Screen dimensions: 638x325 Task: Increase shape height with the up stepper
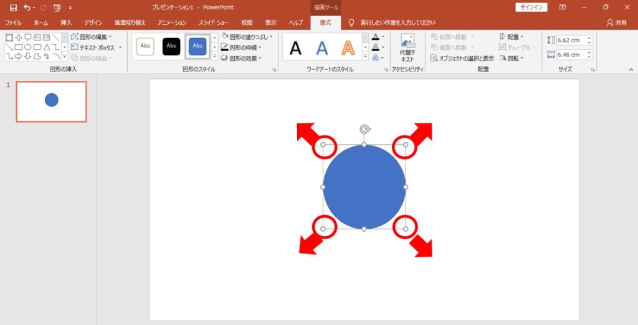[x=589, y=37]
